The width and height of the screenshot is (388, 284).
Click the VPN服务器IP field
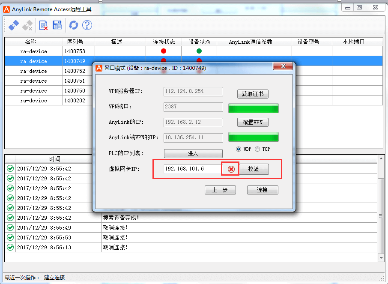193,91
